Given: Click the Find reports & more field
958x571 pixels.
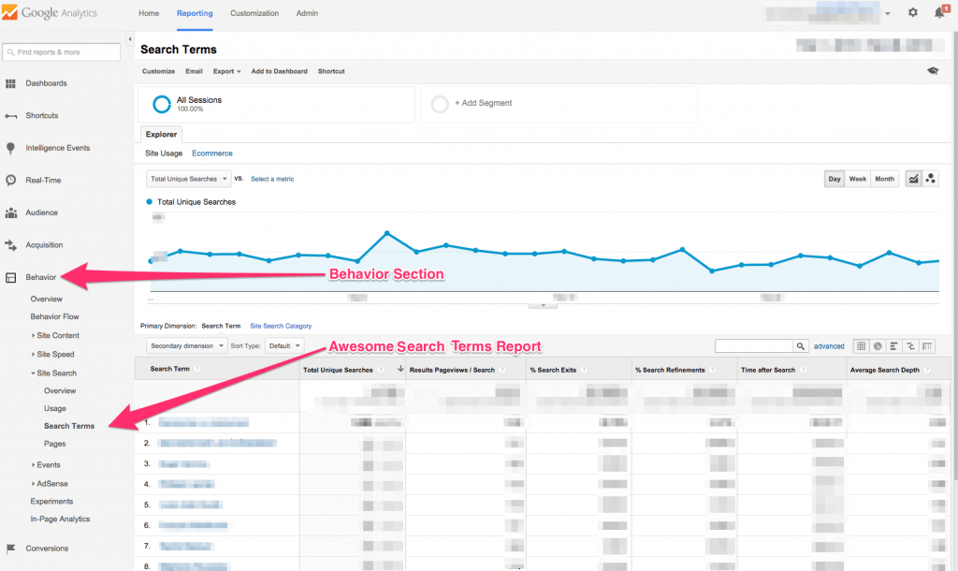Looking at the screenshot, I should 61,52.
